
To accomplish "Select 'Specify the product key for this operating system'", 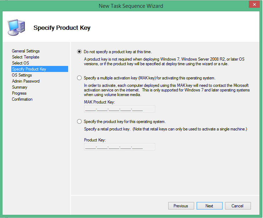I will (x=79, y=122).
